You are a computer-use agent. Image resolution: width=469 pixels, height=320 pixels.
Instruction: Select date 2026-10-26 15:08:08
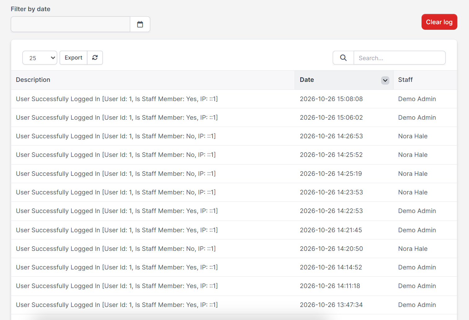tap(331, 99)
